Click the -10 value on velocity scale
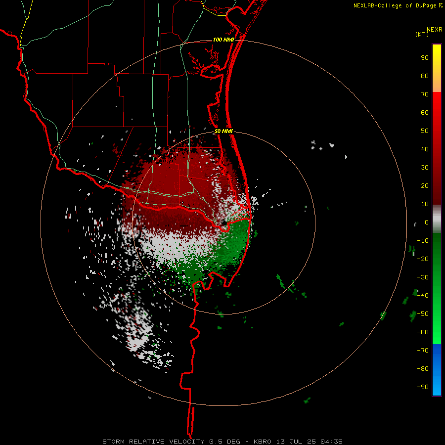This screenshot has height=445, width=445. 423,241
